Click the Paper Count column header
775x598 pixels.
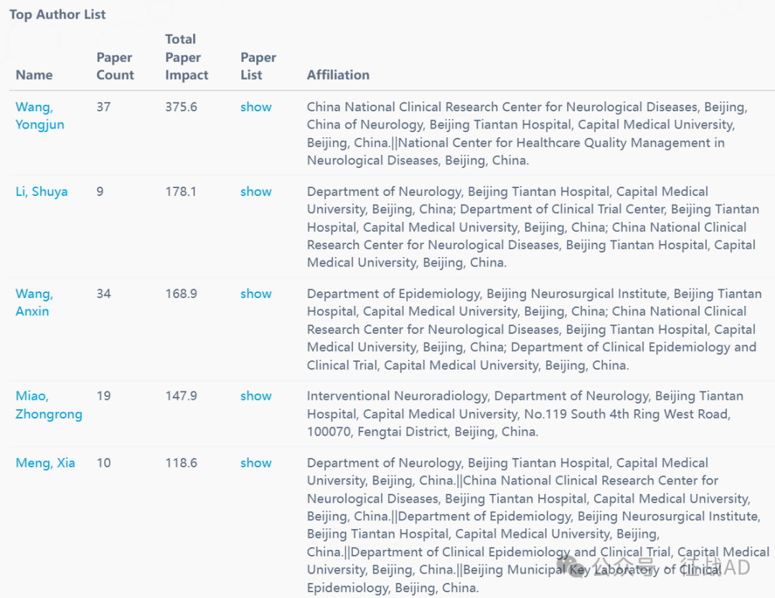point(115,66)
